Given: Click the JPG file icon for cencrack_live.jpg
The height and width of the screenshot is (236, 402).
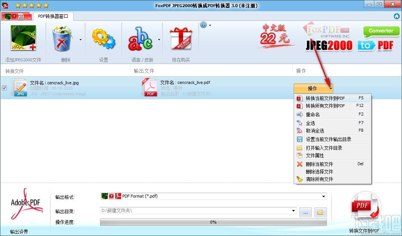Looking at the screenshot, I should coord(20,87).
